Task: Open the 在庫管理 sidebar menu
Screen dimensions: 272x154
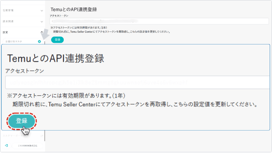Action: (22, 11)
